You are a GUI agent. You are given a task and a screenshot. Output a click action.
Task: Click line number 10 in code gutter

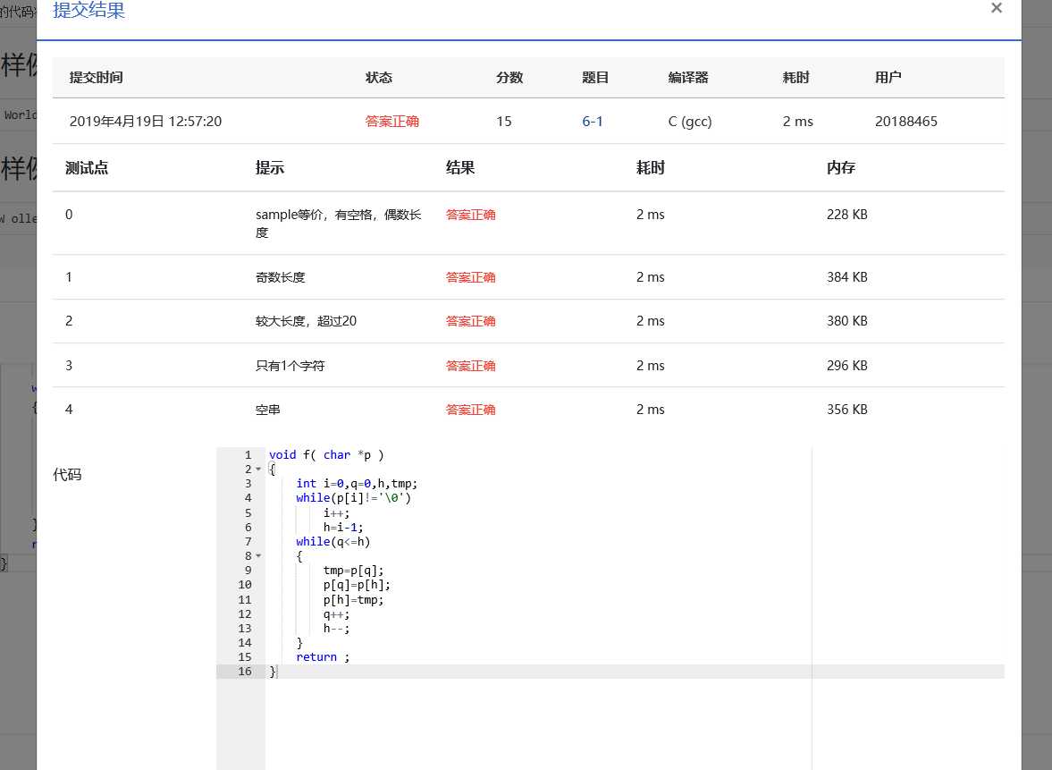pyautogui.click(x=245, y=585)
